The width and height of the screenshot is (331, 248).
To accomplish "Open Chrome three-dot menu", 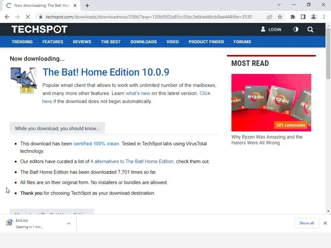I will point(324,17).
